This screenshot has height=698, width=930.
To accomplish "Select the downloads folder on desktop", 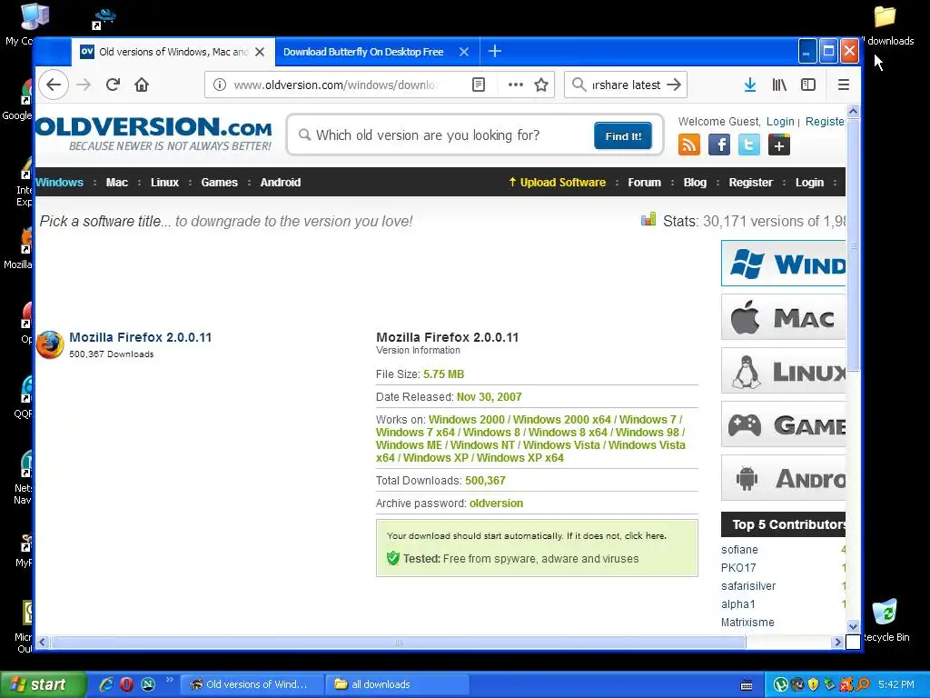I will coord(885,26).
